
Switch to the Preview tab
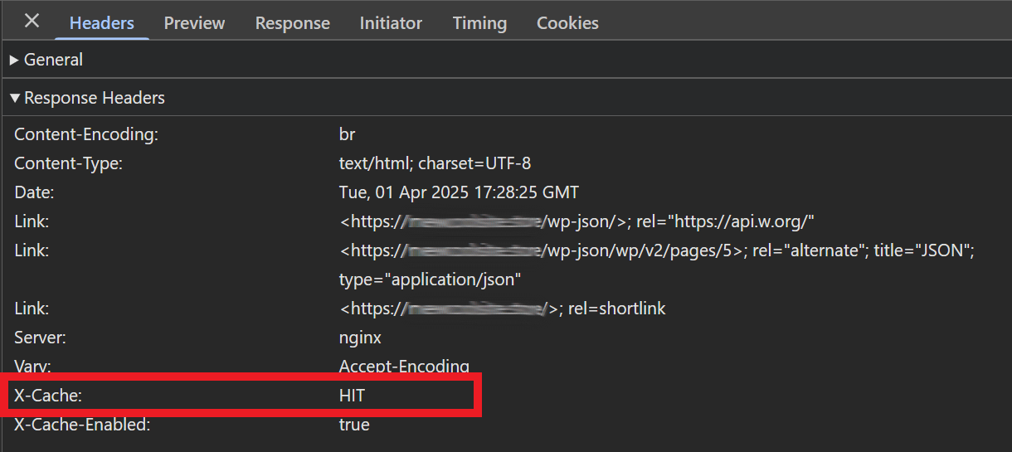click(x=194, y=23)
